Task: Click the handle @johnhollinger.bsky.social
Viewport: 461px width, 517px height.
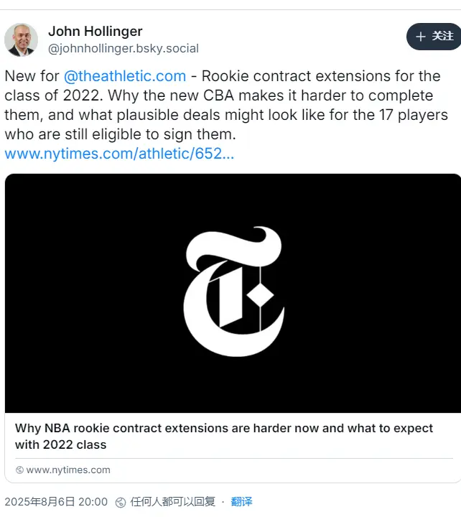Action: pyautogui.click(x=123, y=49)
